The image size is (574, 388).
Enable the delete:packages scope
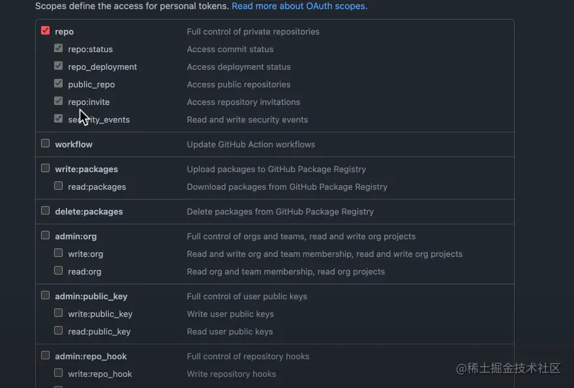[45, 211]
